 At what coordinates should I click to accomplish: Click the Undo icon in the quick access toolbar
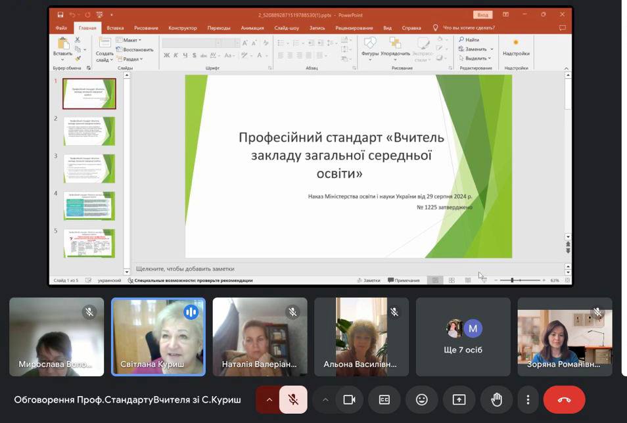[72, 15]
